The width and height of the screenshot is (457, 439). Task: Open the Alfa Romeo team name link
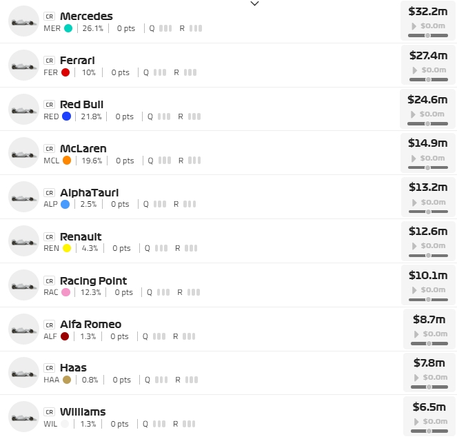90,325
